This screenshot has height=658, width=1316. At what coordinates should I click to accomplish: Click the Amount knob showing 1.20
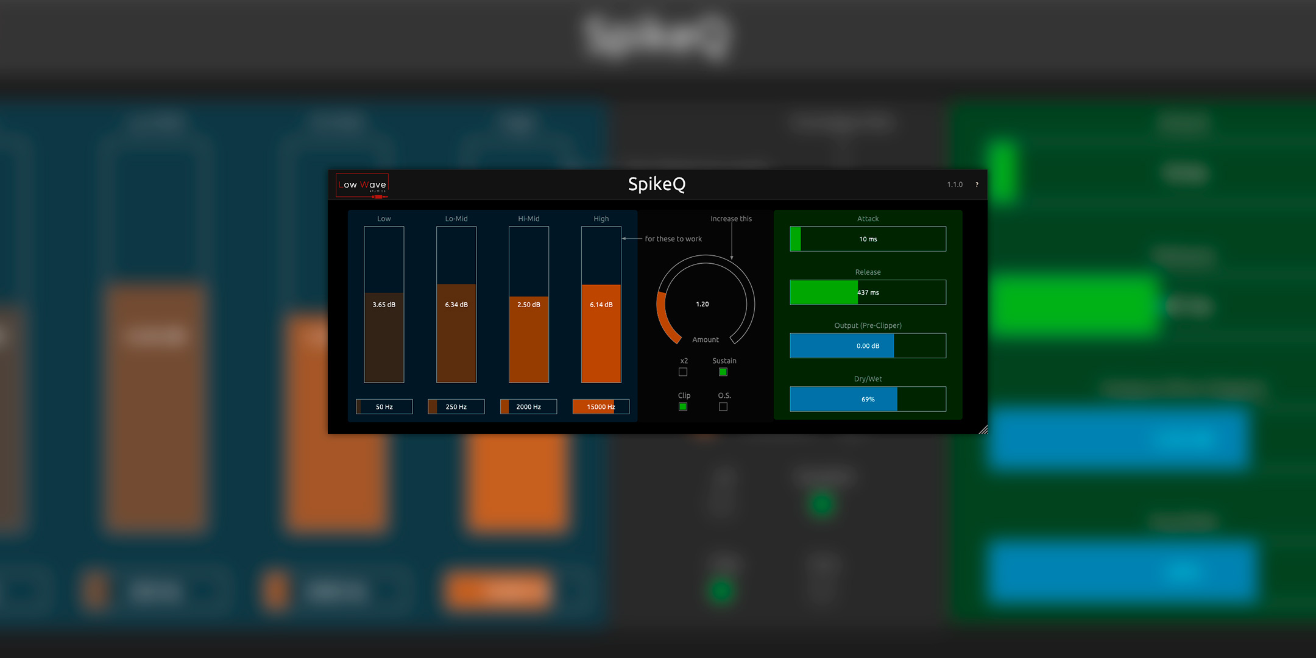[x=705, y=303]
